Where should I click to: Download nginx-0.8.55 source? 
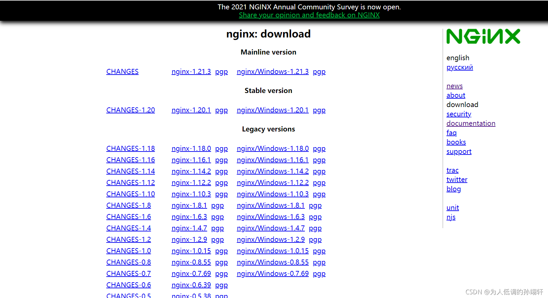click(191, 262)
